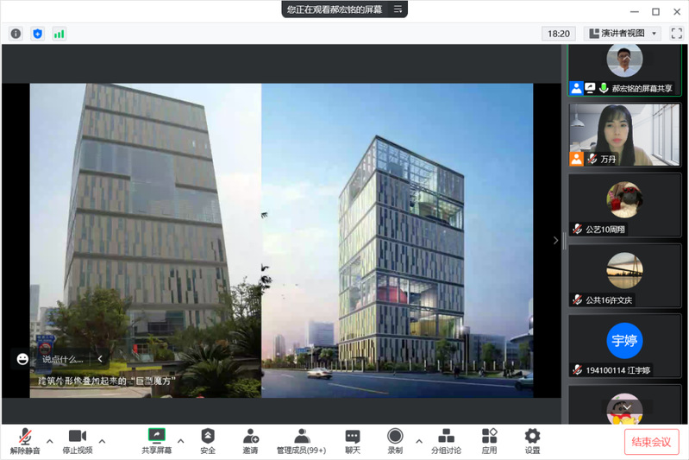Expand the 演讲者视图 view dropdown
Viewport: 689px width, 460px height.
pos(623,34)
